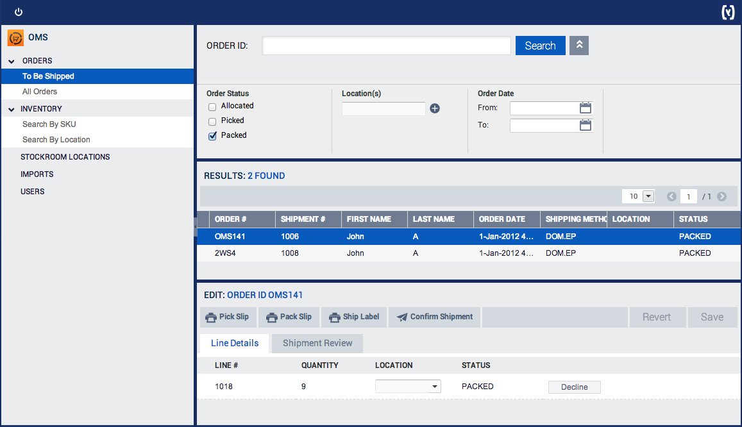Open the To date calendar picker
This screenshot has height=427, width=742.
[586, 125]
